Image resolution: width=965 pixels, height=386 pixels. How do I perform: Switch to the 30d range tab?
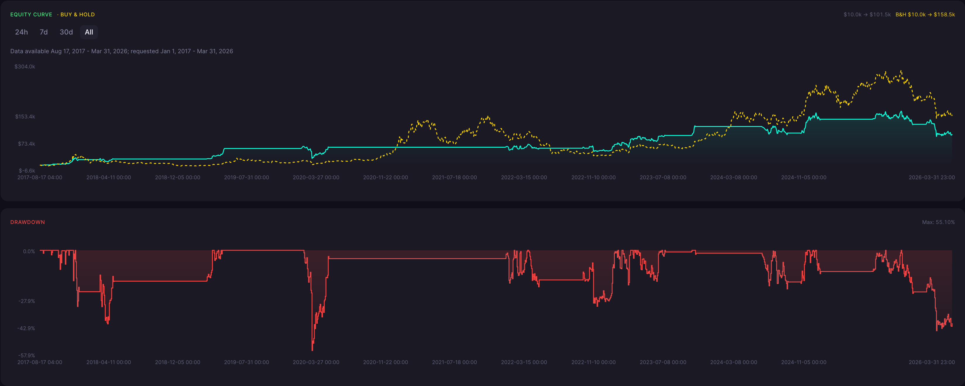tap(66, 32)
